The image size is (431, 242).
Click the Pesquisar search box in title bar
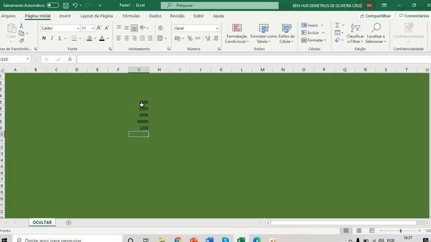pyautogui.click(x=220, y=5)
